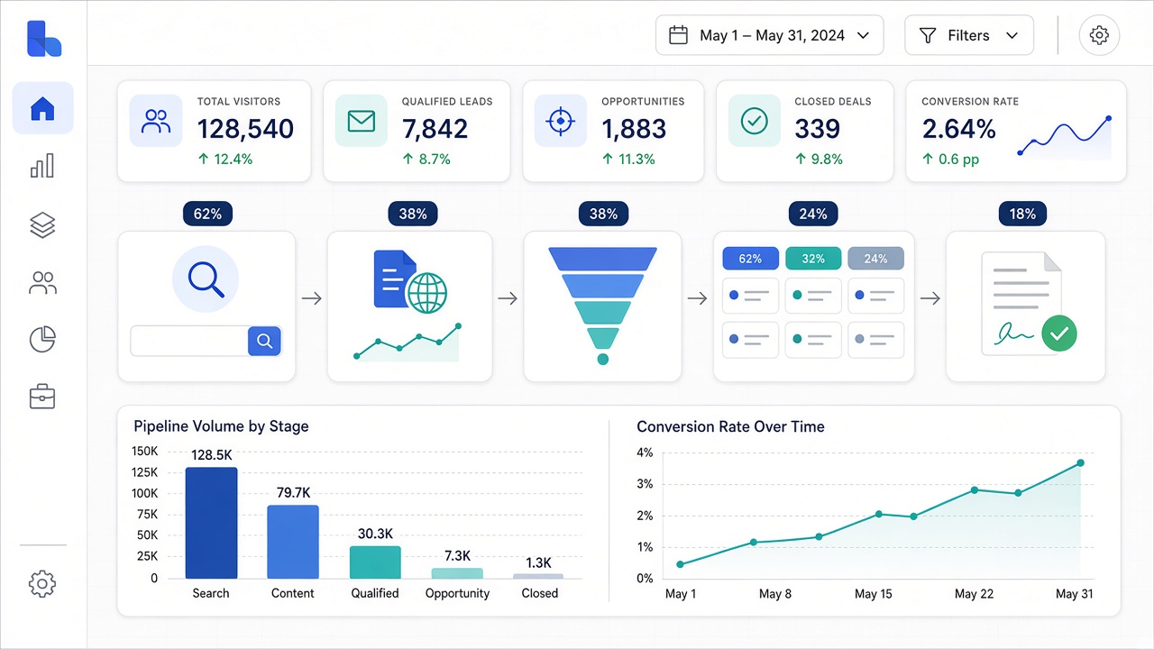Click the Search bar labeled 128.5K in the chart
This screenshot has height=649, width=1154.
click(x=211, y=523)
